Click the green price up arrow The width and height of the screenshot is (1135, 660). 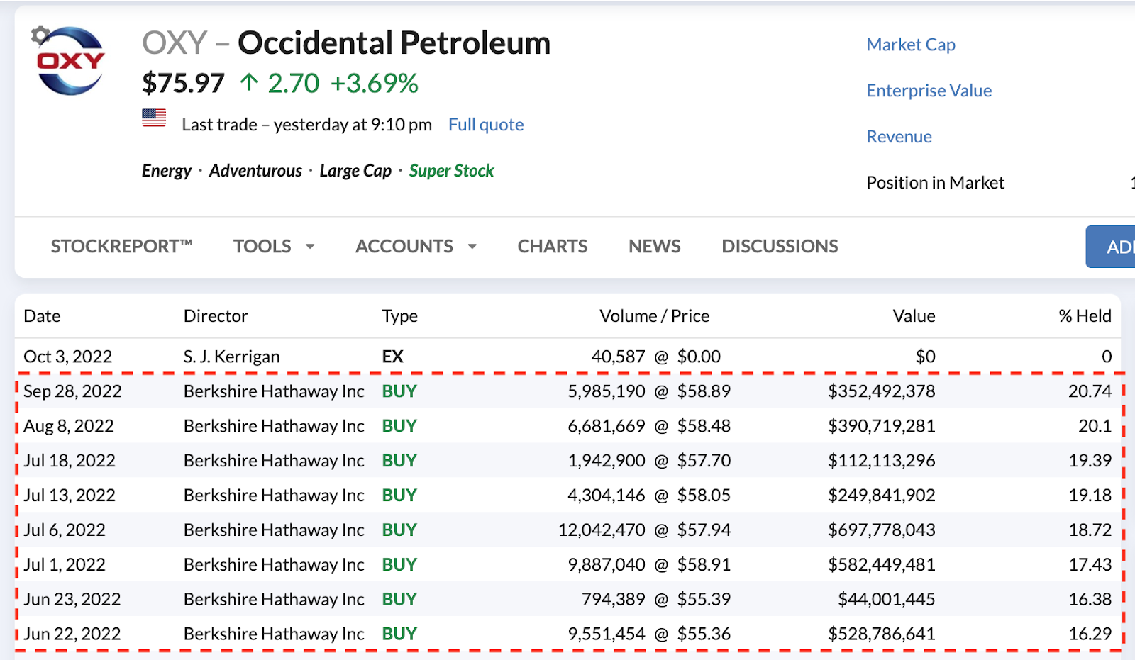[248, 83]
